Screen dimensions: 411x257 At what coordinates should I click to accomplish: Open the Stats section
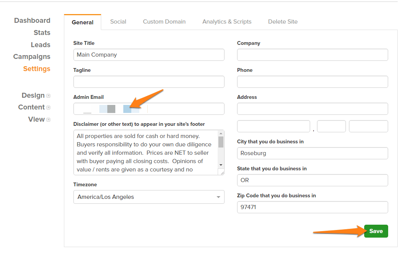[42, 33]
